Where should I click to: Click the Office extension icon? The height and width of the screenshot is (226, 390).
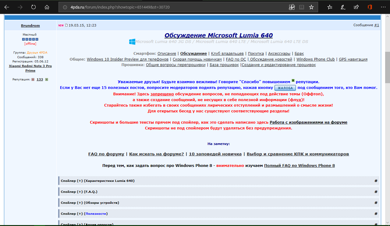[370, 7]
